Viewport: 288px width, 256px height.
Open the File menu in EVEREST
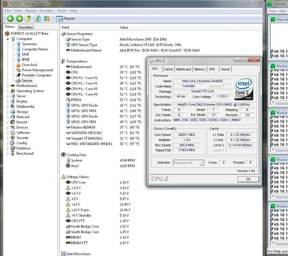(8, 11)
